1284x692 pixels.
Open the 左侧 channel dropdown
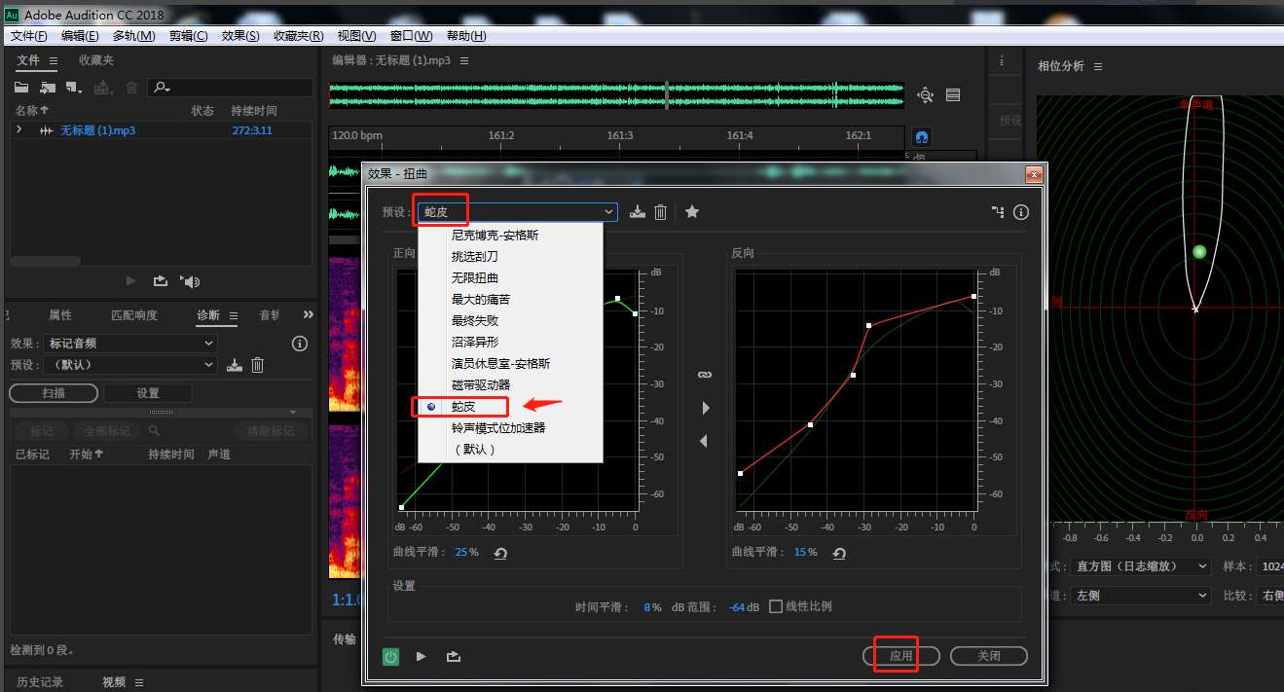(x=1140, y=595)
